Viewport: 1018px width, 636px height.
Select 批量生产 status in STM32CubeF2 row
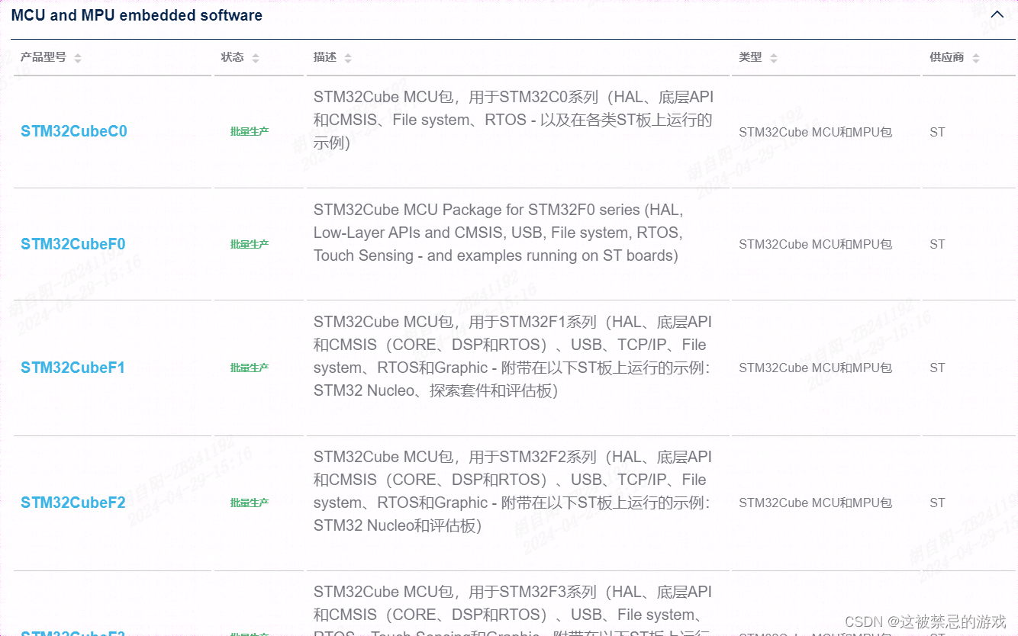point(250,503)
